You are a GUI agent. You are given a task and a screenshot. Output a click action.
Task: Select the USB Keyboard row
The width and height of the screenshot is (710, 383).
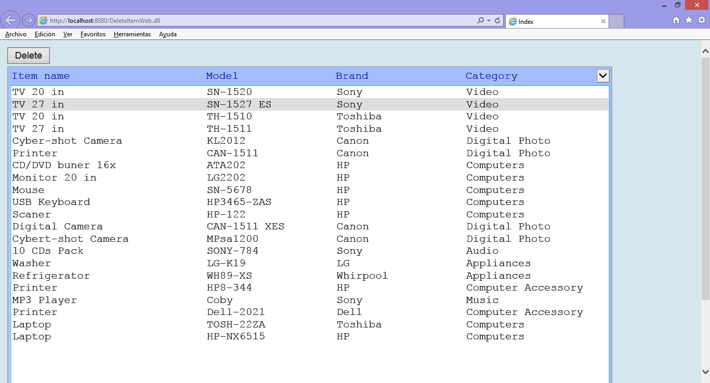310,202
